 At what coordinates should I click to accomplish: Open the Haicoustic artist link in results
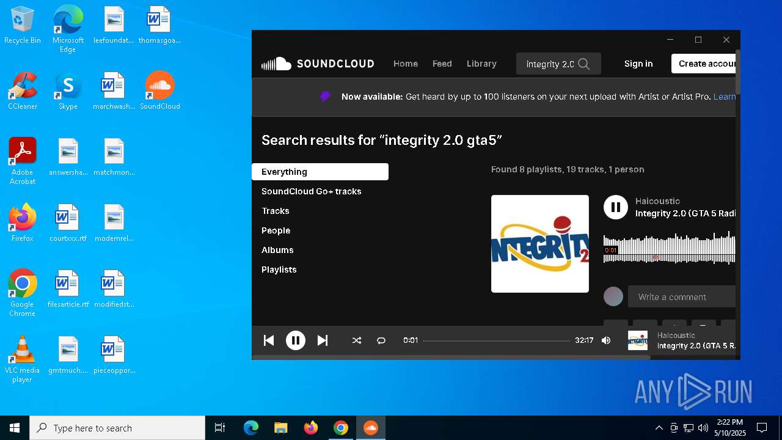pyautogui.click(x=657, y=201)
